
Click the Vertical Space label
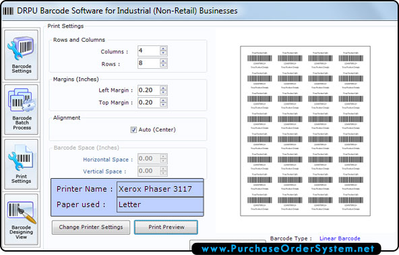pyautogui.click(x=104, y=171)
